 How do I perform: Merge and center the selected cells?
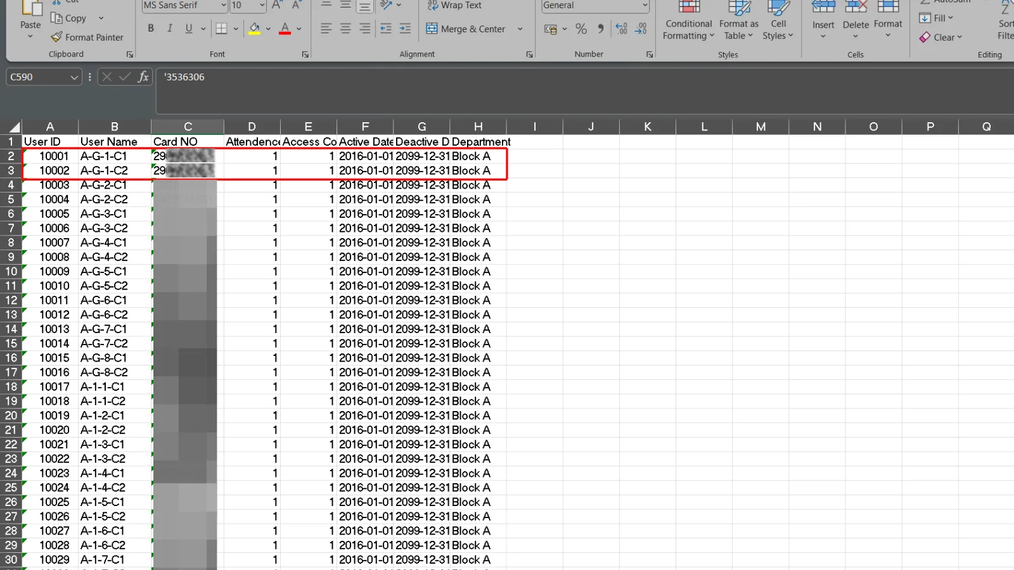(466, 28)
